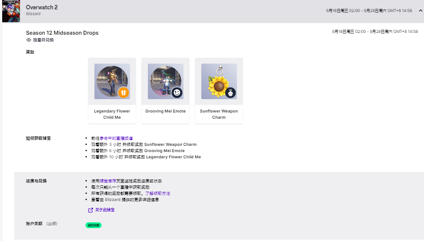Image resolution: width=424 pixels, height=241 pixels.
Task: Click the Overwatch 2 game cover thumbnail
Action: 11,11
